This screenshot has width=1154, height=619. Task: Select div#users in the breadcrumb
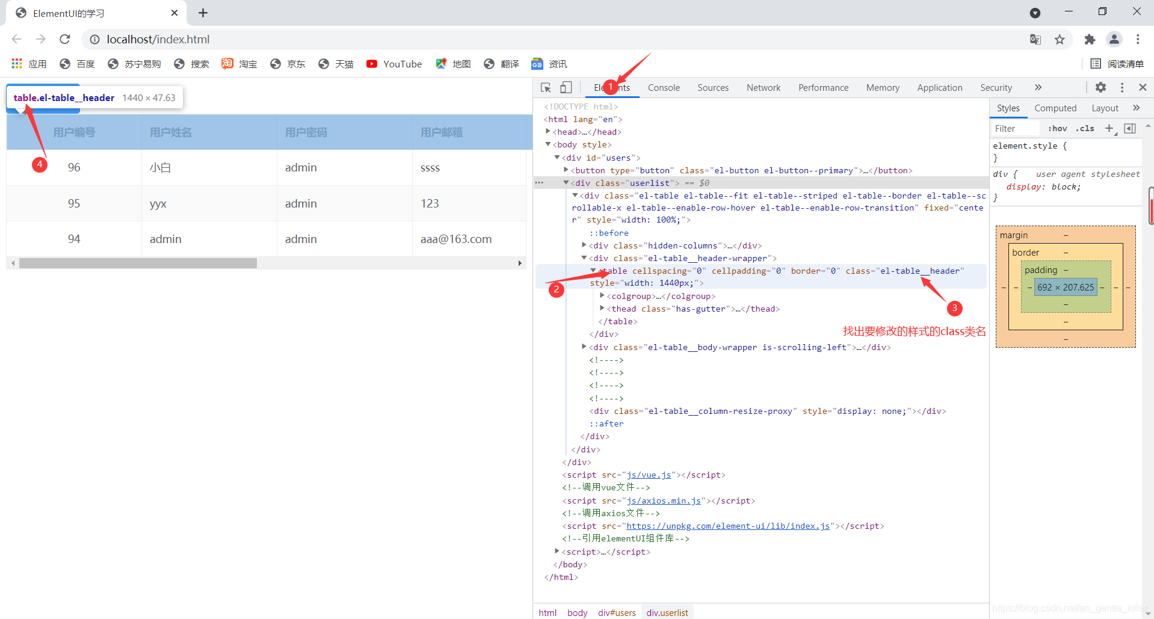point(617,612)
